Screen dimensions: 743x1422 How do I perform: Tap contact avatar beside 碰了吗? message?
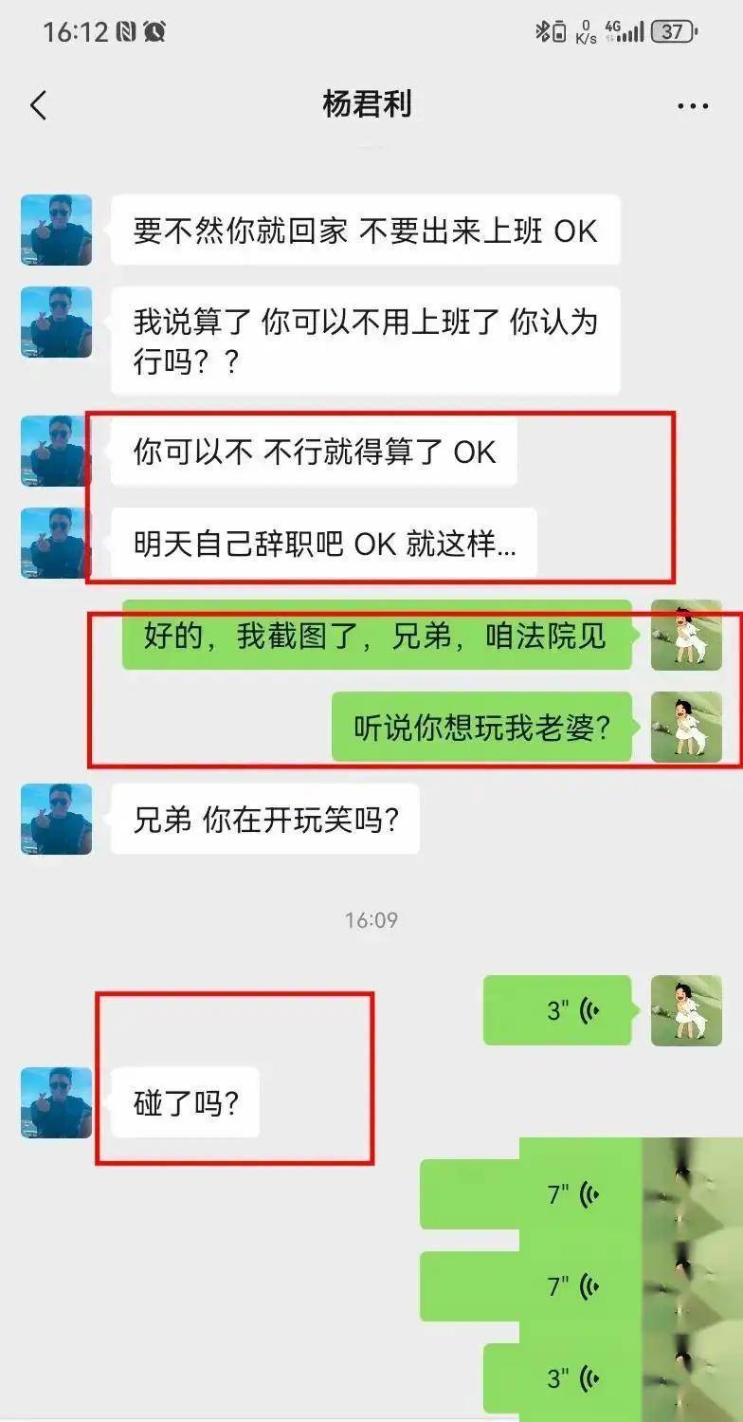point(57,1102)
